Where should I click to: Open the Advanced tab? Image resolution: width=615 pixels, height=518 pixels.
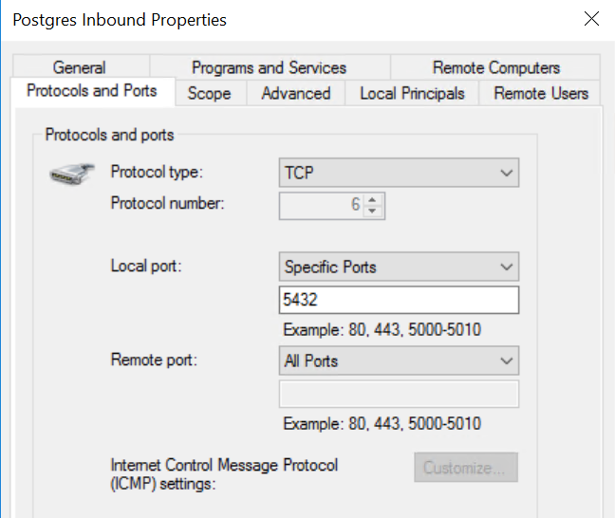pos(296,93)
